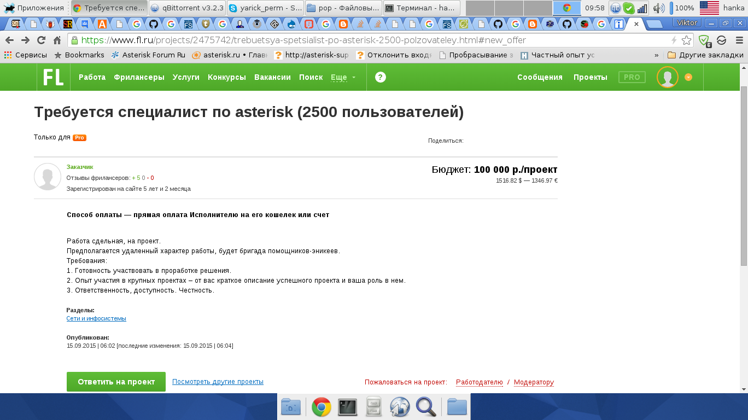Open the Сети и инфосистемы category link
The image size is (748, 420).
[96, 318]
